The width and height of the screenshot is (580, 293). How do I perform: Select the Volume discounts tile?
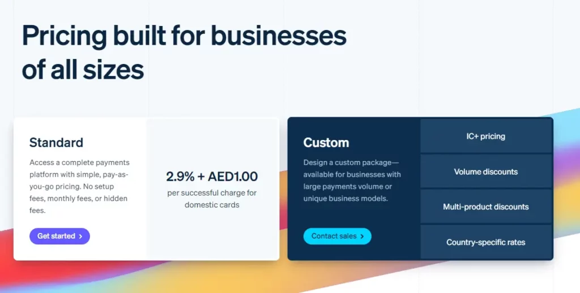486,172
